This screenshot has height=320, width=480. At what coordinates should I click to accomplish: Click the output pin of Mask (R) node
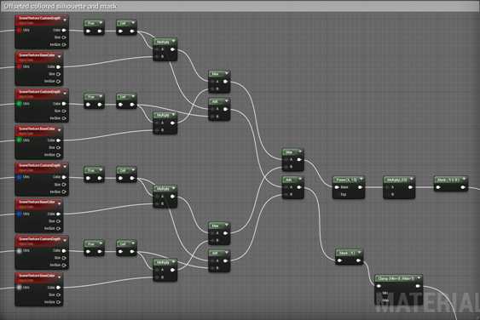coord(358,260)
